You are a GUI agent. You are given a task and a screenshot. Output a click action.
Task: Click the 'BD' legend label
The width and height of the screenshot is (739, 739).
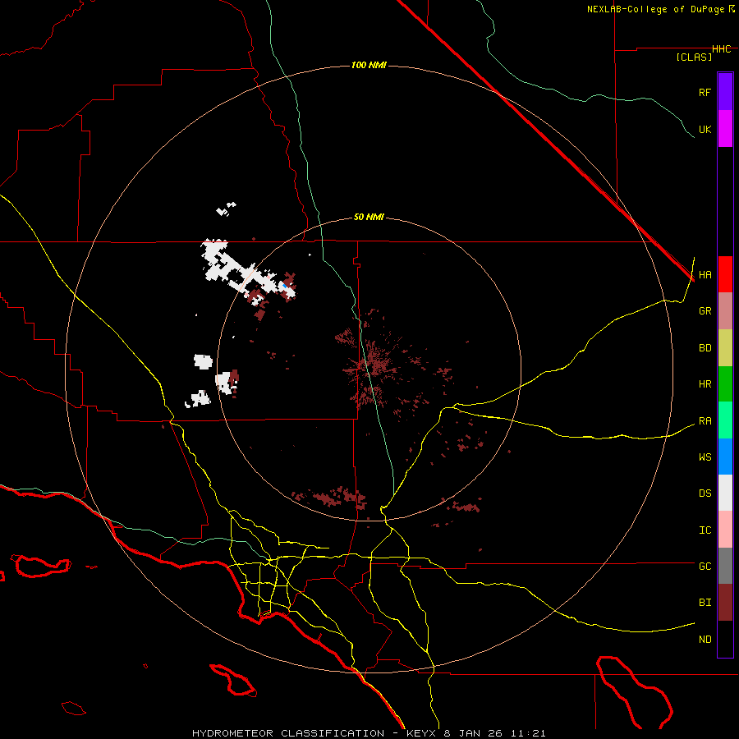click(x=705, y=348)
